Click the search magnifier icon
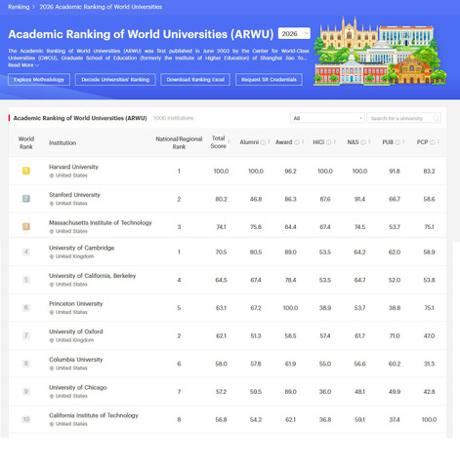Screen dimensions: 460x468 (x=436, y=118)
